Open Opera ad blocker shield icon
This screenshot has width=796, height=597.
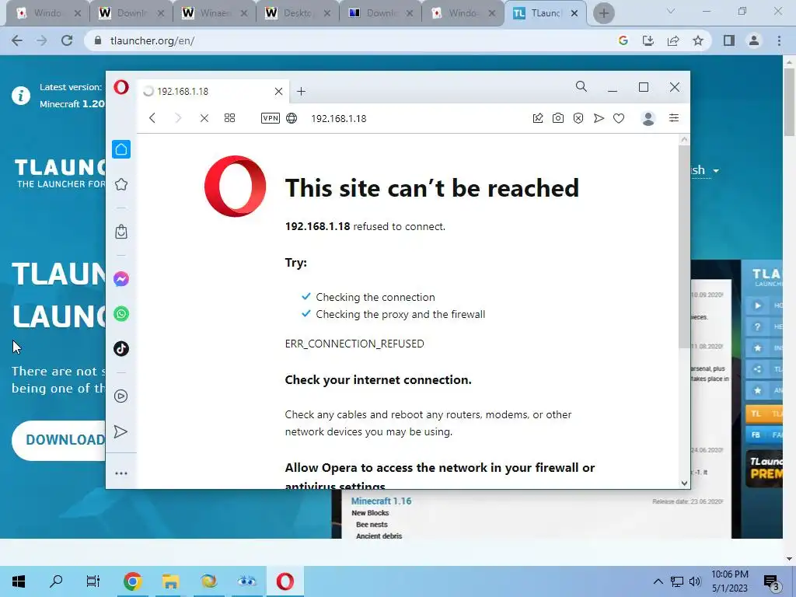[578, 118]
